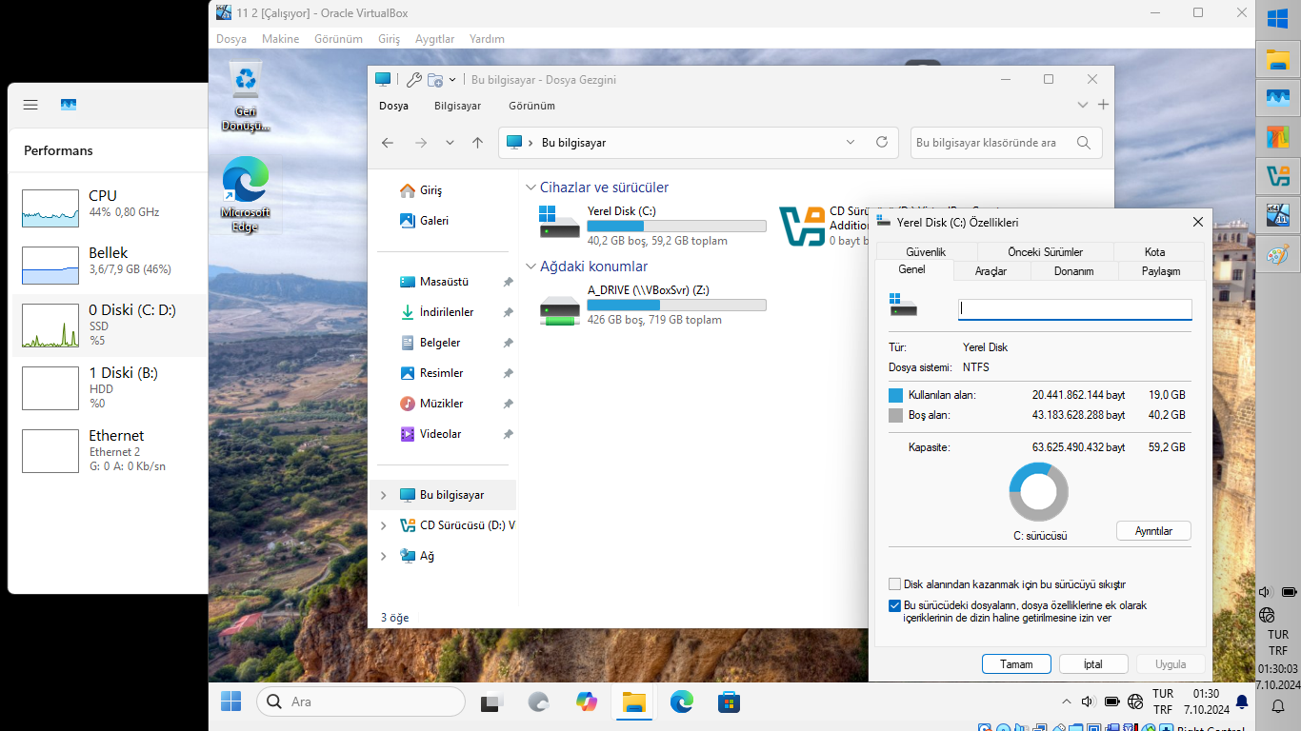1301x731 pixels.
Task: Open Task View on guest taskbar
Action: click(491, 701)
